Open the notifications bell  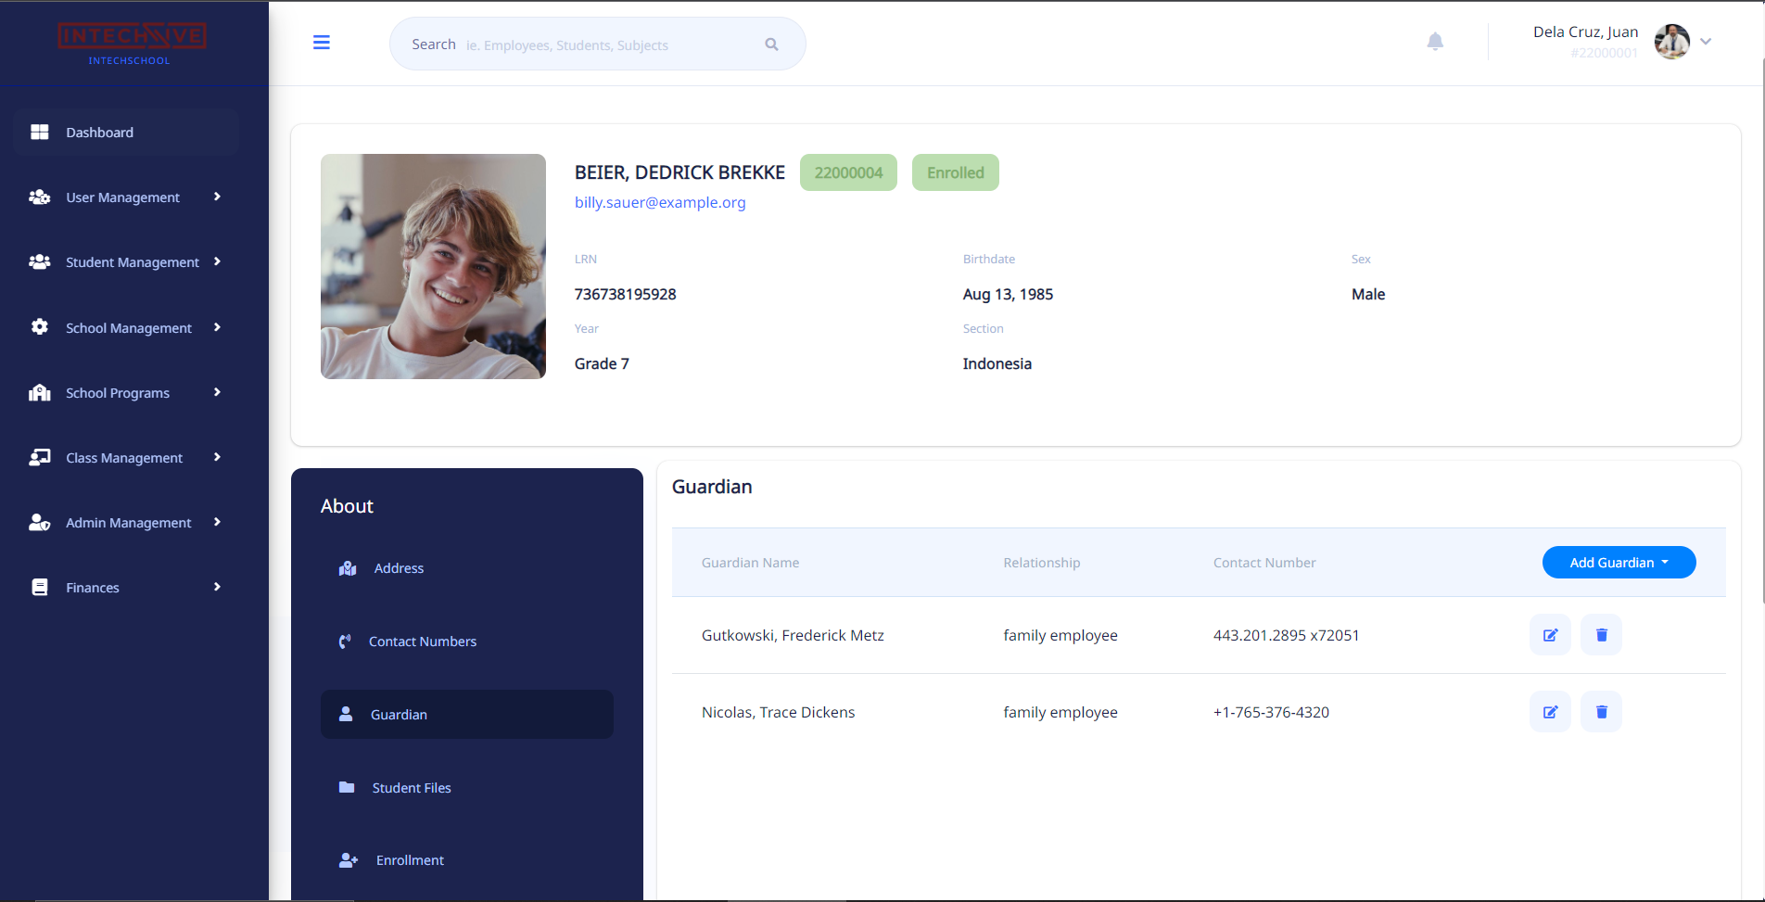click(1435, 42)
